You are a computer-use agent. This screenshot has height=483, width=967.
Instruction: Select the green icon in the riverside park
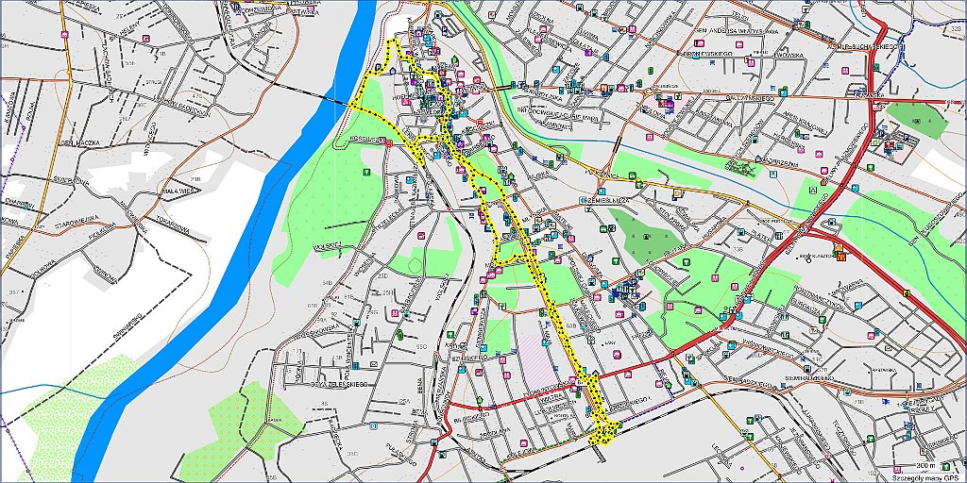click(366, 171)
